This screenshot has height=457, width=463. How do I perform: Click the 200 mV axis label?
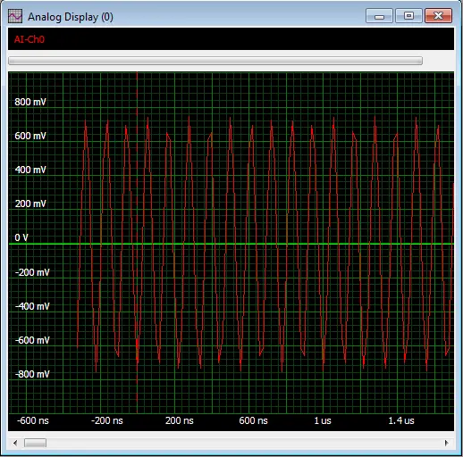tap(30, 204)
